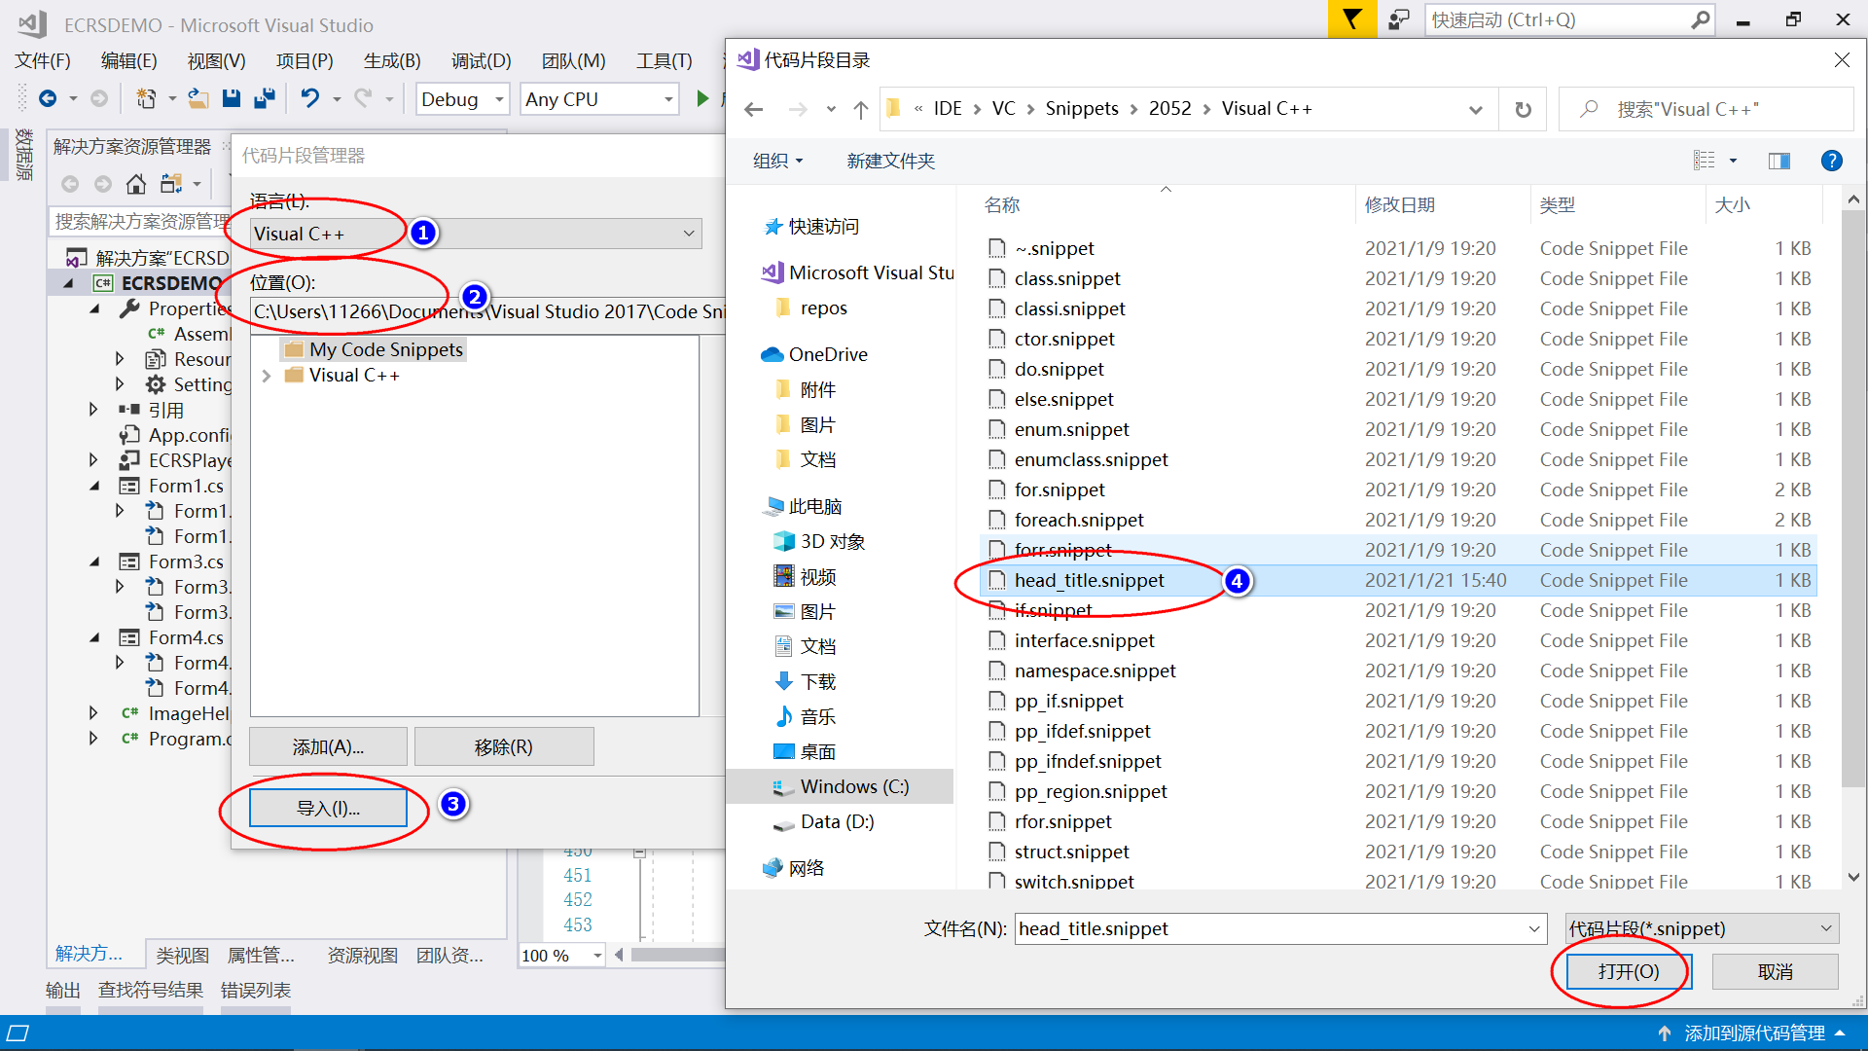The image size is (1868, 1051).
Task: Click the New Project toolbar icon
Action: (146, 98)
